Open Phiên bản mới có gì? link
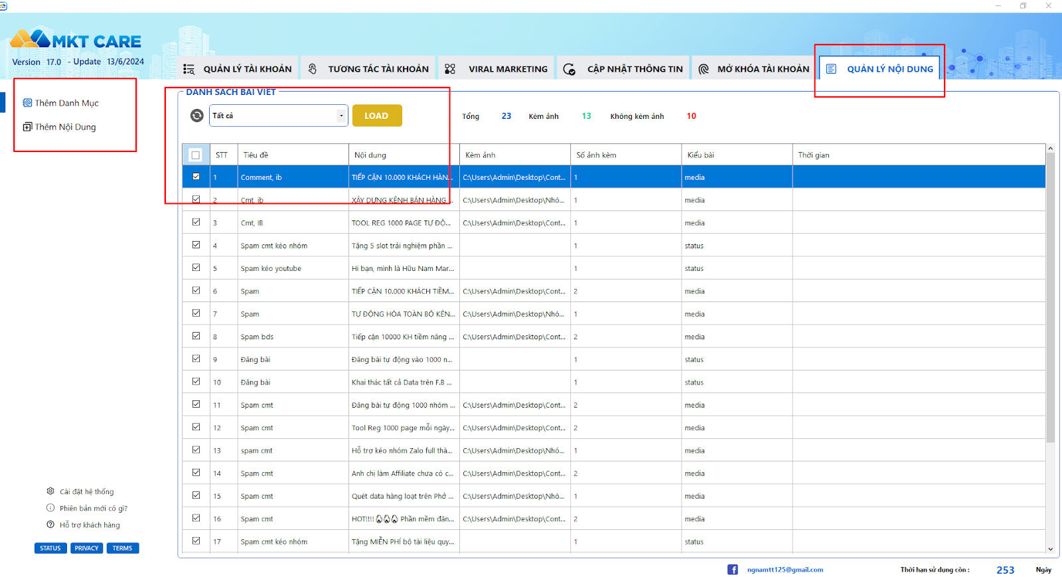1062x577 pixels. (94, 509)
